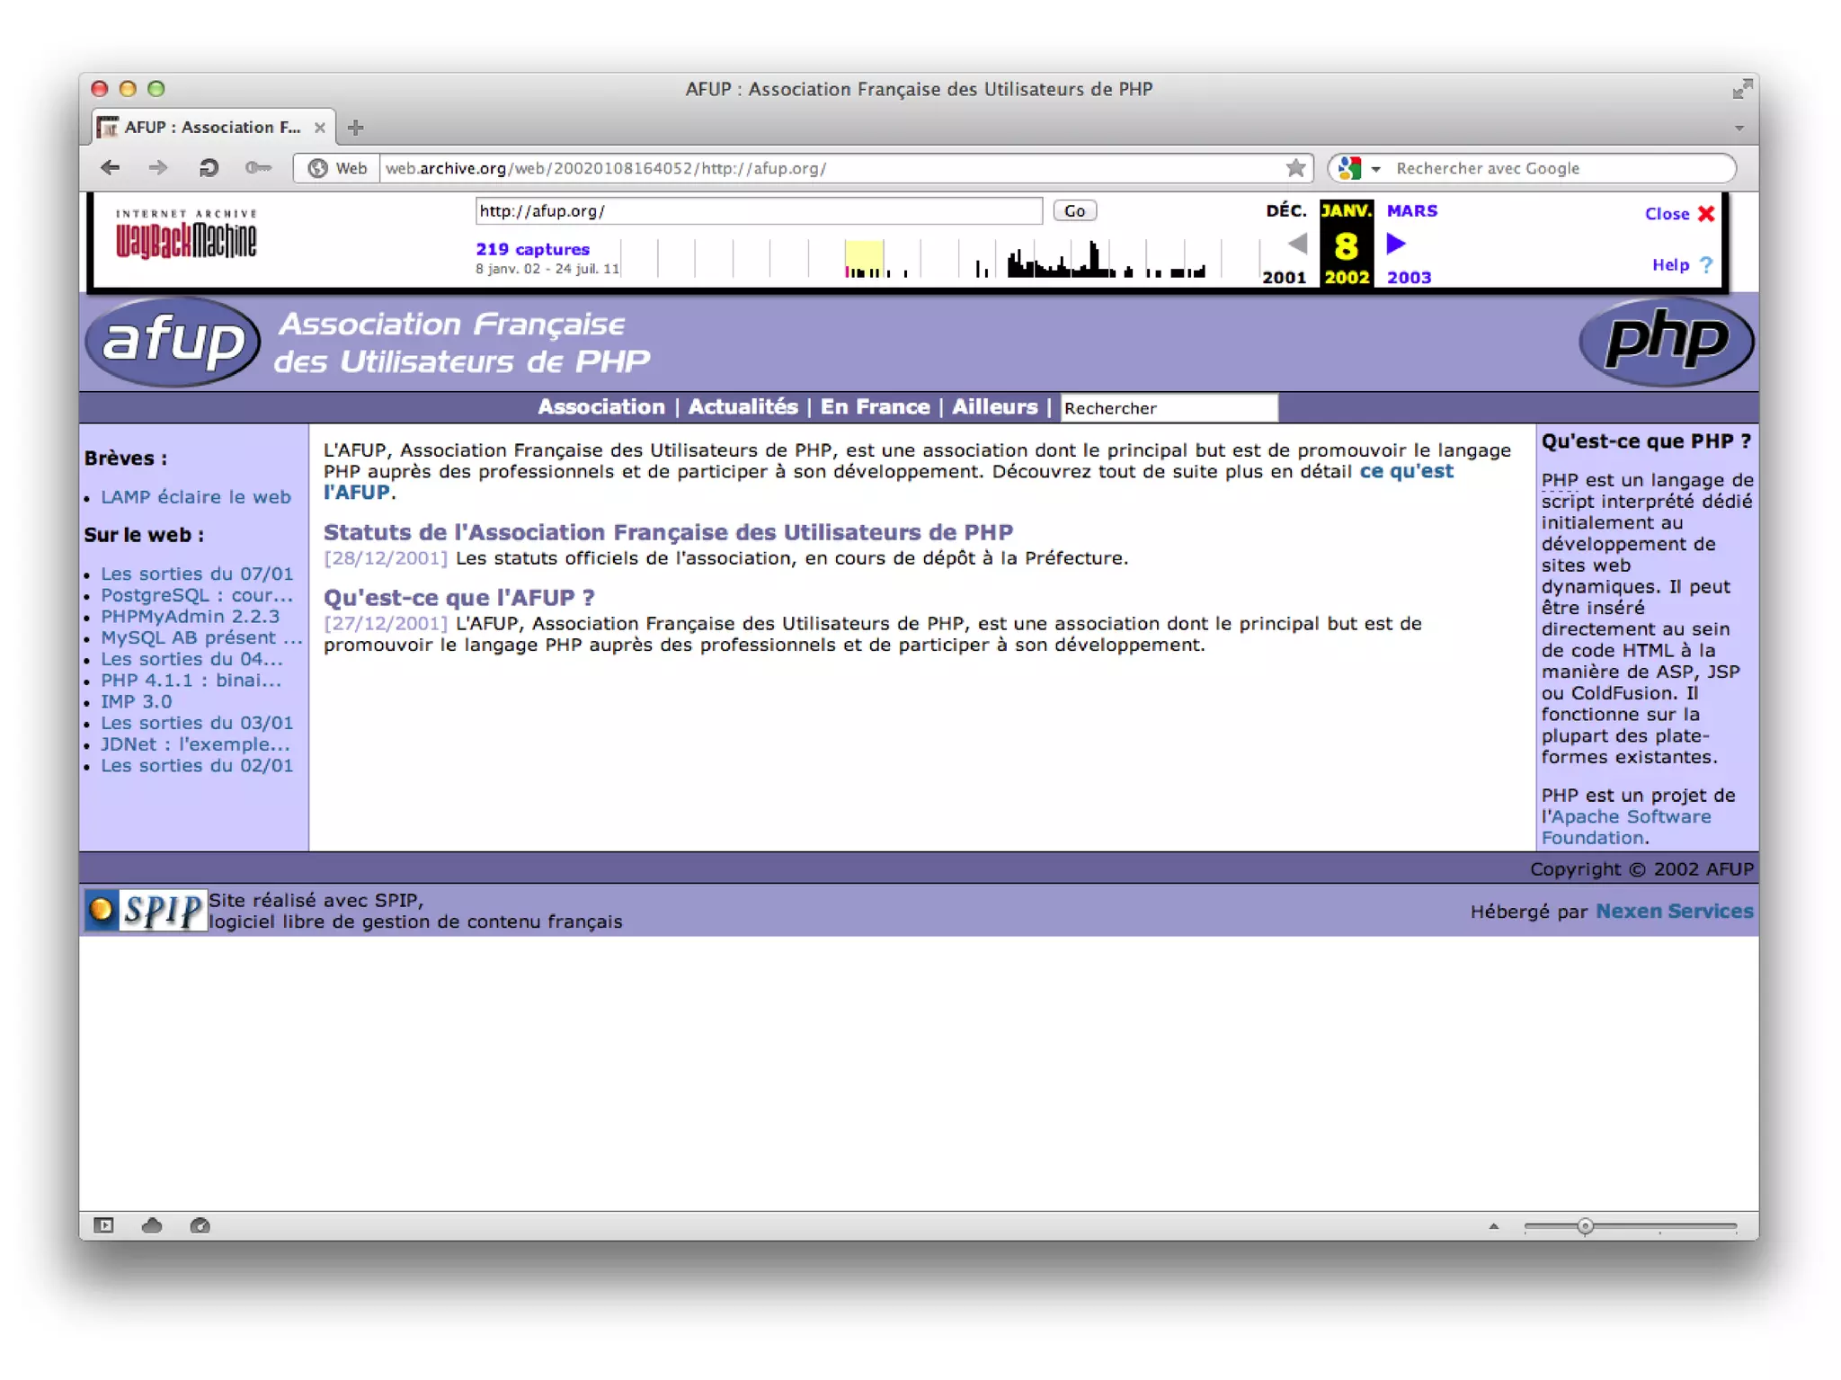The width and height of the screenshot is (1841, 1380).
Task: Close the AFUP tab
Action: coord(319,128)
